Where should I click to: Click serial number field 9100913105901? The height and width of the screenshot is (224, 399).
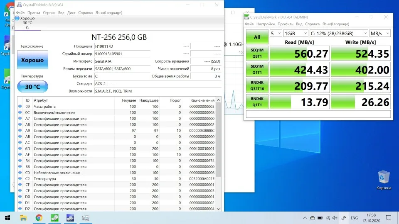click(x=122, y=54)
